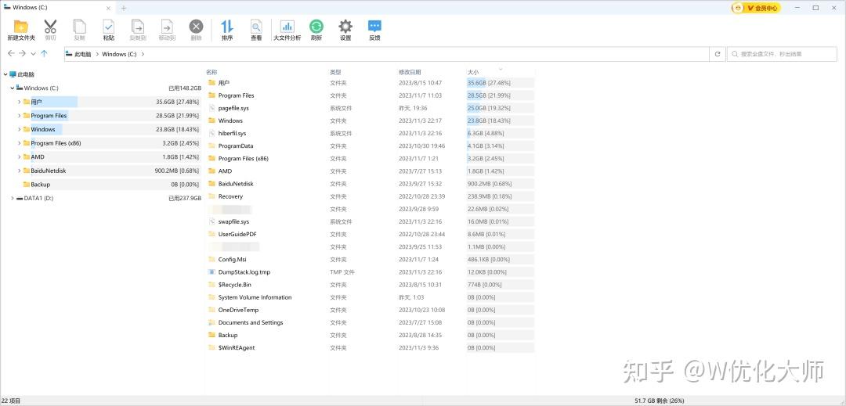The image size is (846, 406).
Task: Click pagefile.sys size bar 25.0GB
Action: pos(500,108)
